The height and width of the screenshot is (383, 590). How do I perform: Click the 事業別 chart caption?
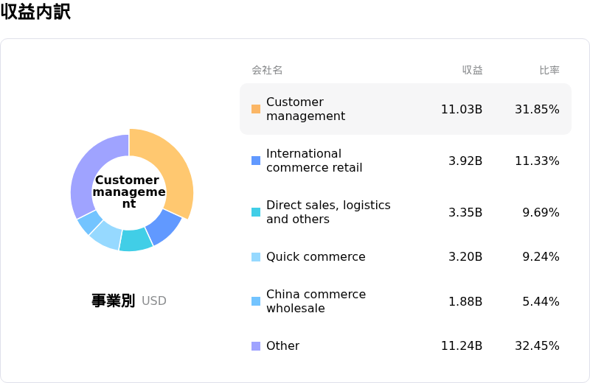pyautogui.click(x=114, y=301)
